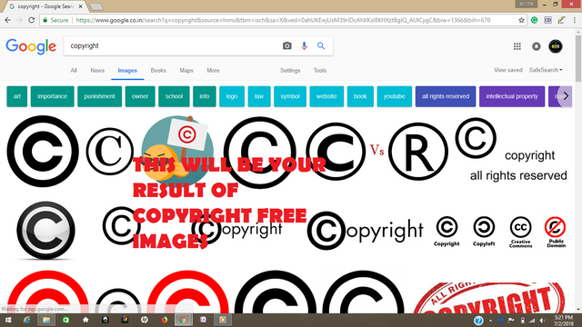This screenshot has width=582, height=327.
Task: Click the Chrome taskbar icon
Action: click(x=183, y=320)
